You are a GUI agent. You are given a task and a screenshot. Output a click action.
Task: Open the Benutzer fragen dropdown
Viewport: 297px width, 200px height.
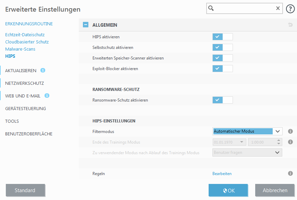[247, 152]
